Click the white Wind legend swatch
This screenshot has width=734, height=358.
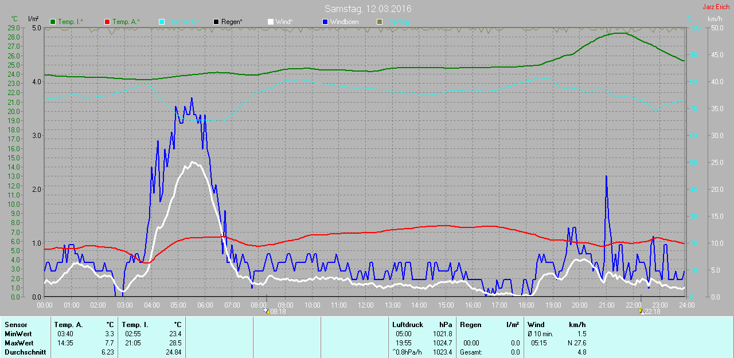click(x=270, y=22)
